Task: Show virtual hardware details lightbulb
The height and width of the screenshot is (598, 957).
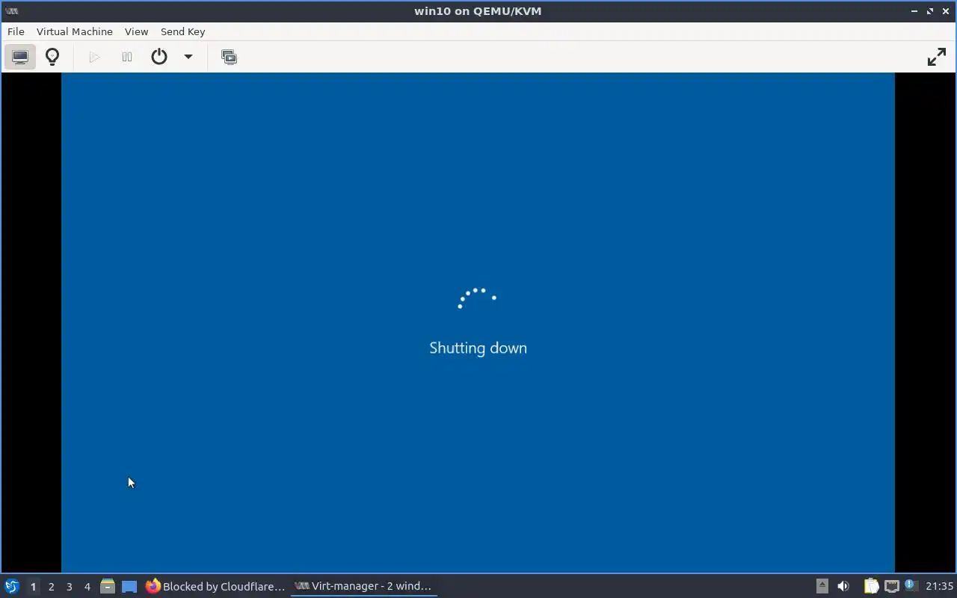Action: click(52, 57)
